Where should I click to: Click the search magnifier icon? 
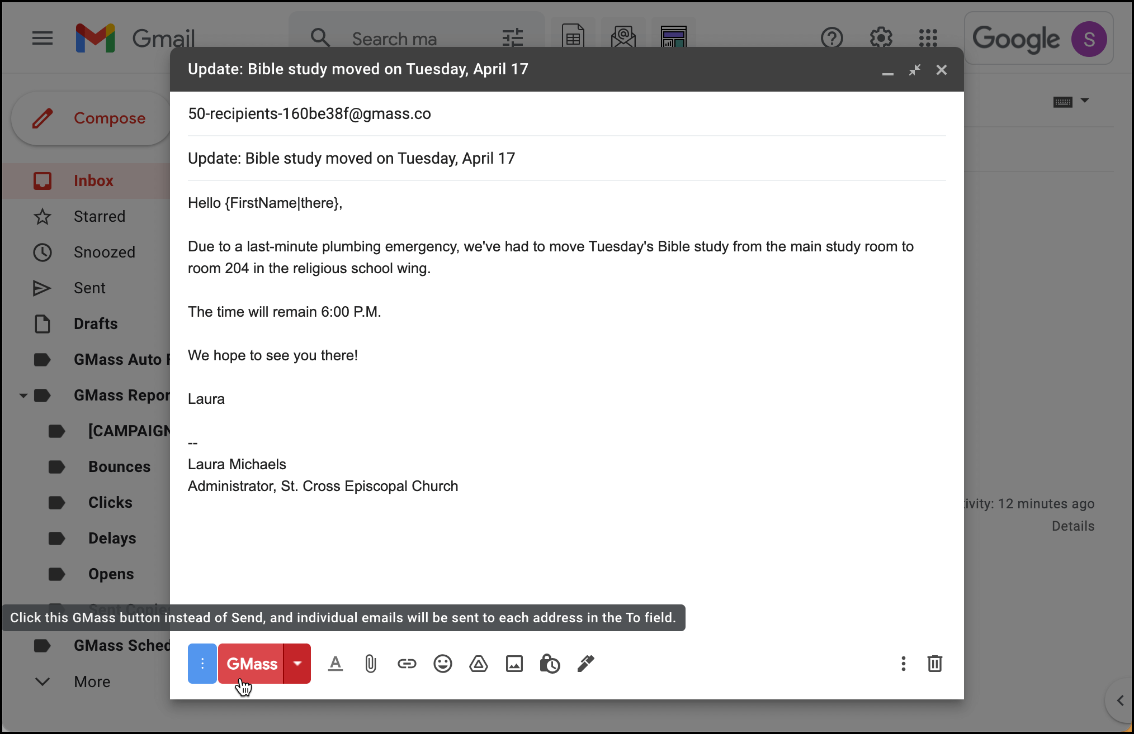320,39
